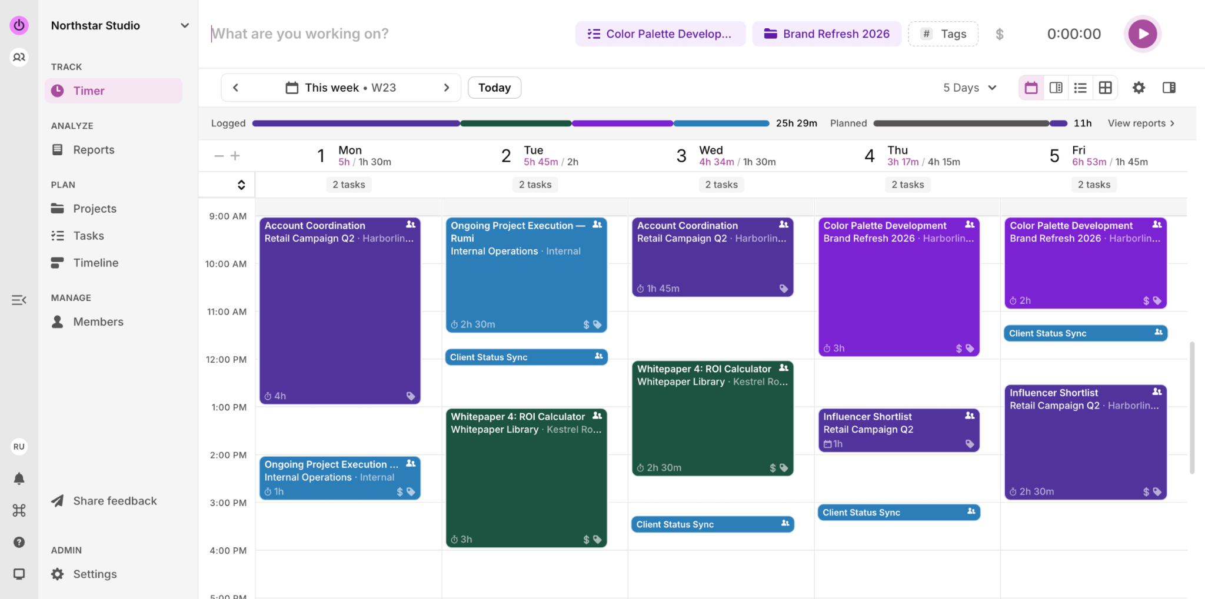Open Reports in the sidebar
Screen dimensions: 1205x599
(114, 149)
